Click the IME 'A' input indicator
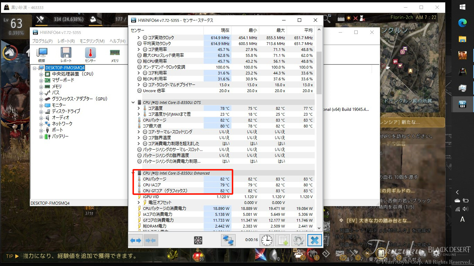Screen dimensions: 474x266 point(463,219)
